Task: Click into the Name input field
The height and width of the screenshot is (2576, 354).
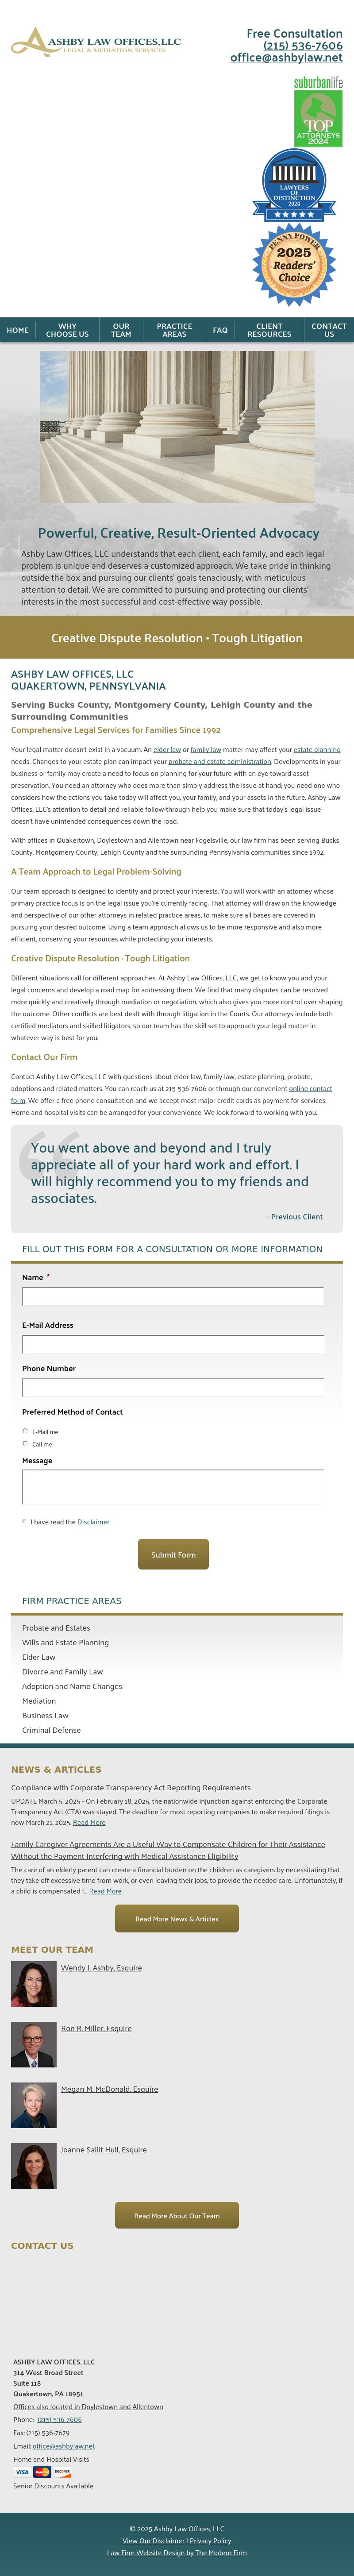Action: 173,1297
